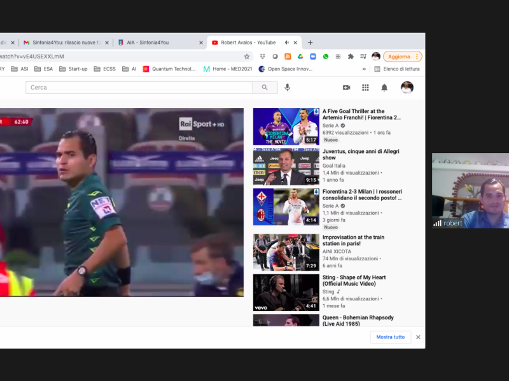Open the Extensions puzzle-piece menu
The height and width of the screenshot is (381, 509).
click(351, 57)
